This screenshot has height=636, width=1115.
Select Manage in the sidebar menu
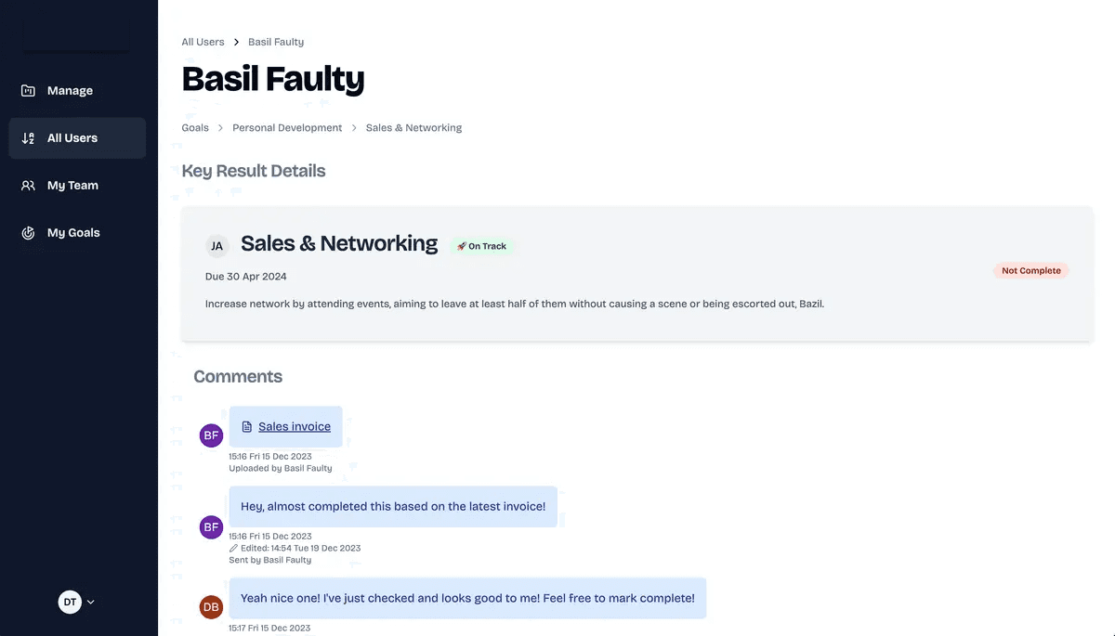tap(70, 89)
